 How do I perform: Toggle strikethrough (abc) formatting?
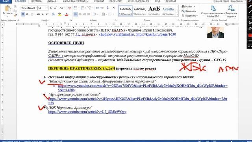click(x=38, y=14)
